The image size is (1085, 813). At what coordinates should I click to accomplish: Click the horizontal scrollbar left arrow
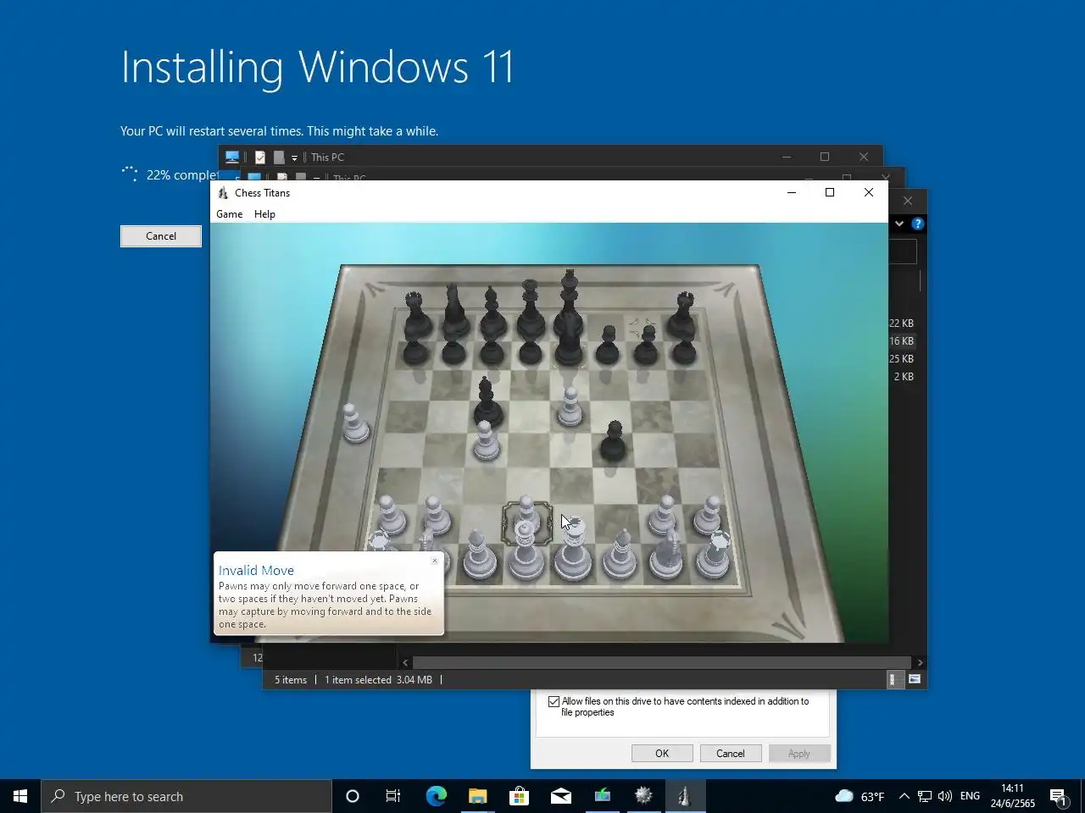coord(405,662)
